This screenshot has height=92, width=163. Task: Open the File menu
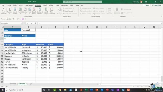pos(3,5)
